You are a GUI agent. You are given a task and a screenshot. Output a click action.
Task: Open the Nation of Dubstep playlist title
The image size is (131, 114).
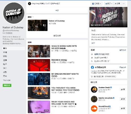pos(57,21)
